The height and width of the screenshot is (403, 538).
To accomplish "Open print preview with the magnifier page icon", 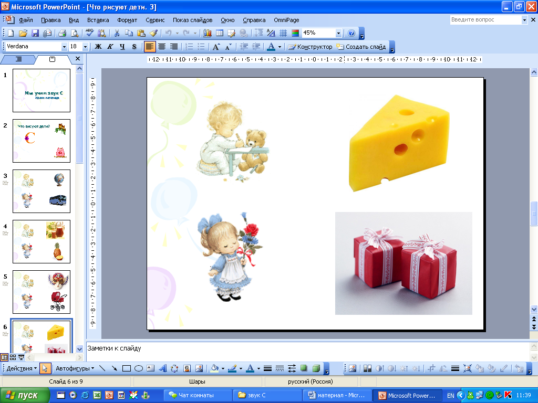I will pos(74,33).
